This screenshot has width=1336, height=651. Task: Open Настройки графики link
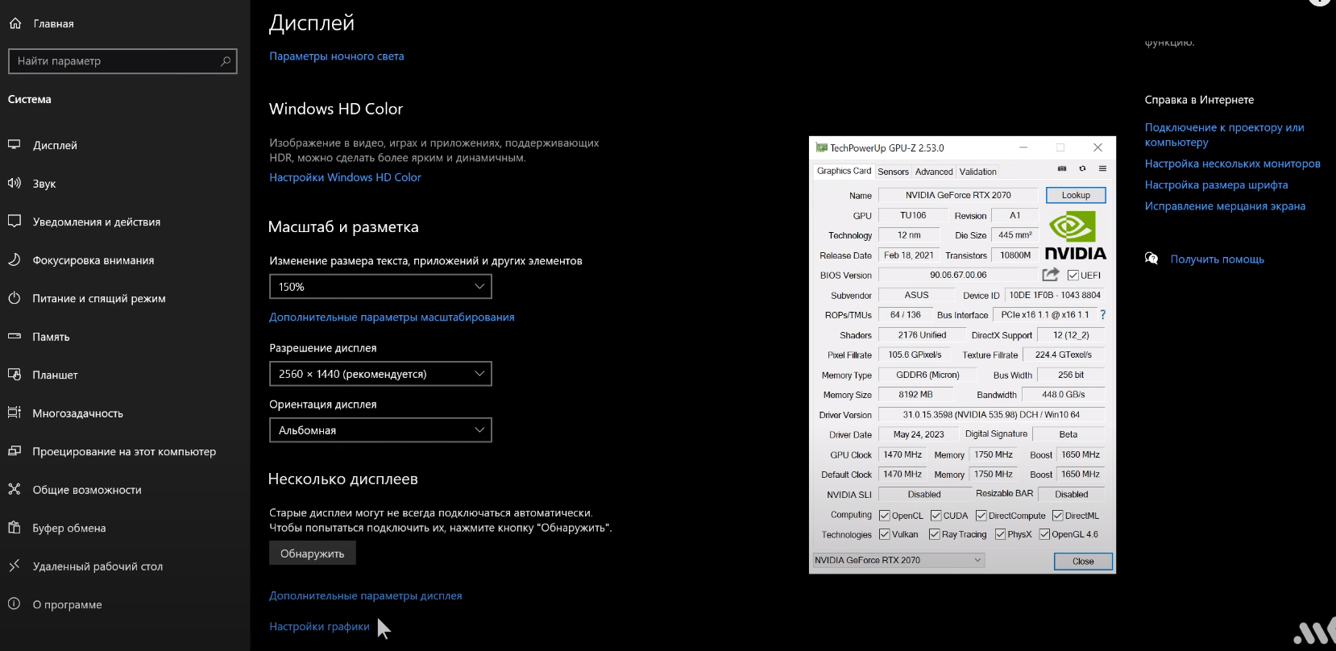point(319,626)
